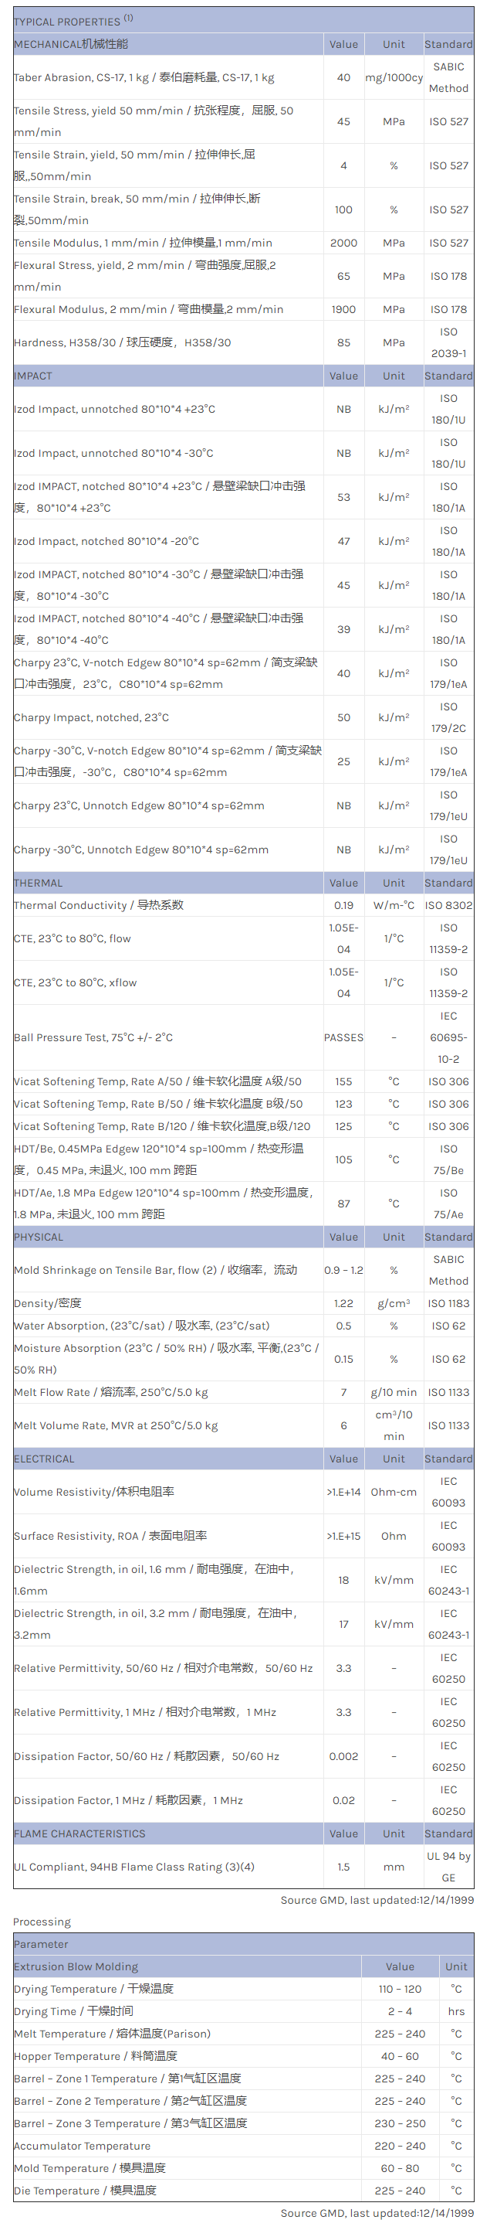Click the Ball Pressure Test PASSES value
This screenshot has width=480, height=2230.
tap(343, 1037)
